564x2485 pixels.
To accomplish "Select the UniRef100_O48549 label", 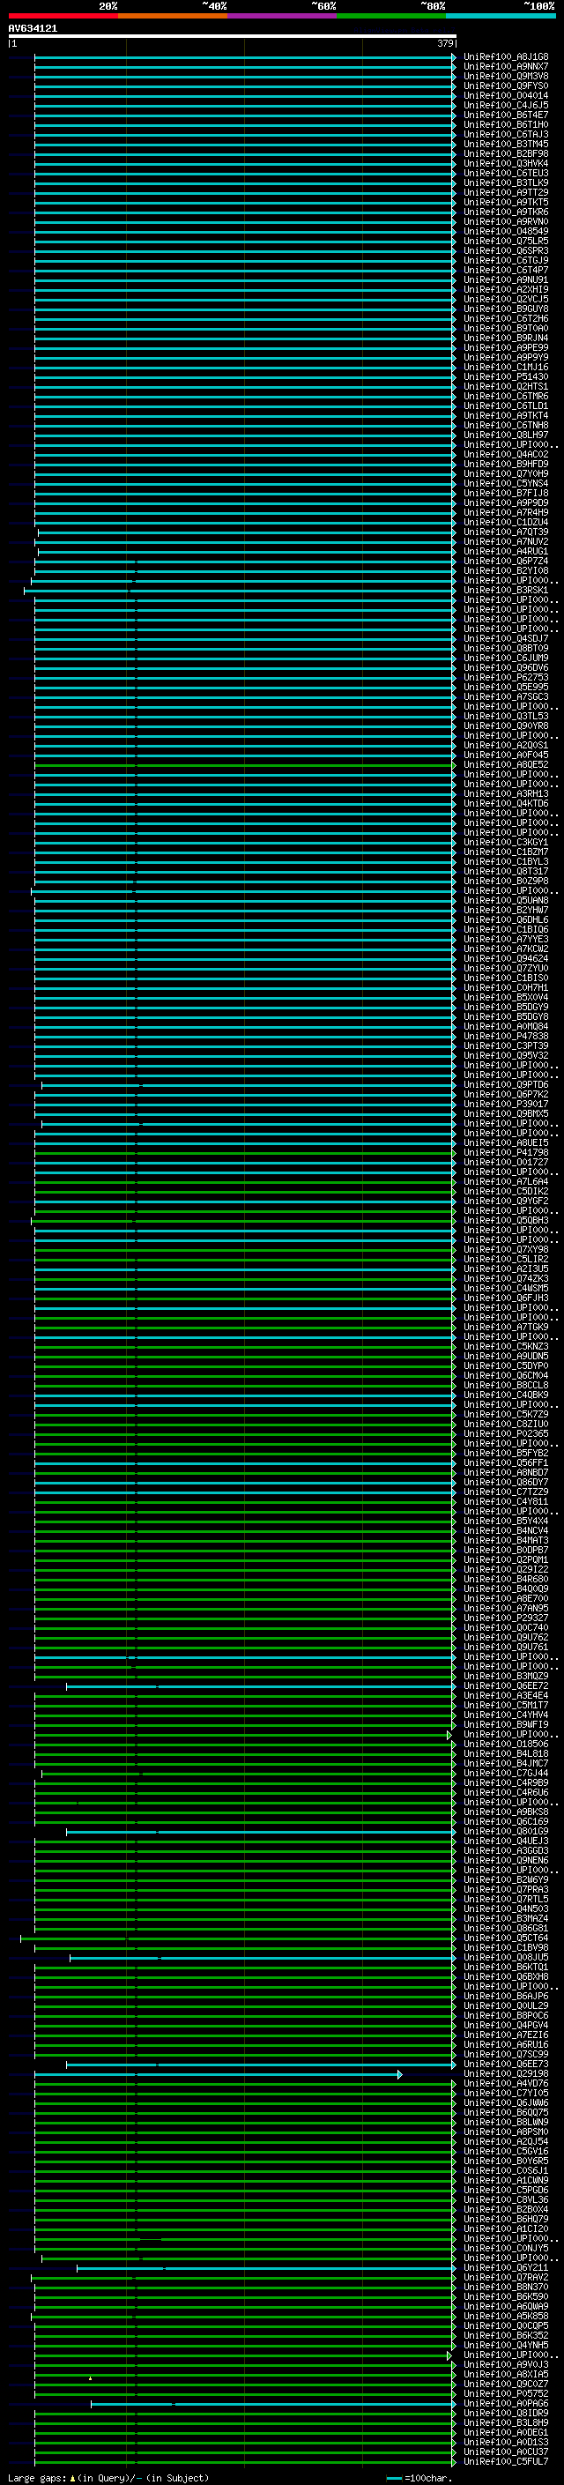I will point(506,232).
